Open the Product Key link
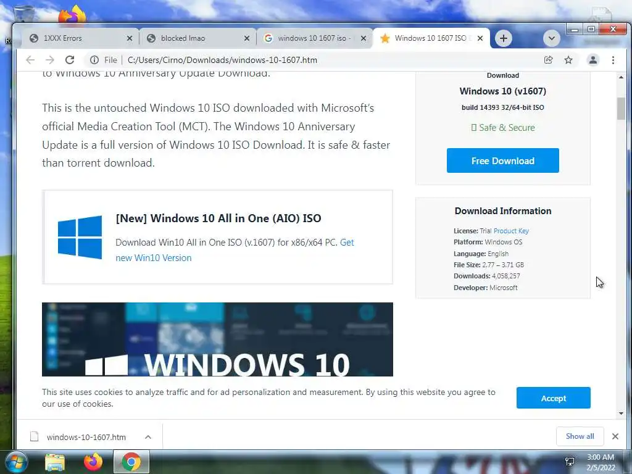 (511, 231)
